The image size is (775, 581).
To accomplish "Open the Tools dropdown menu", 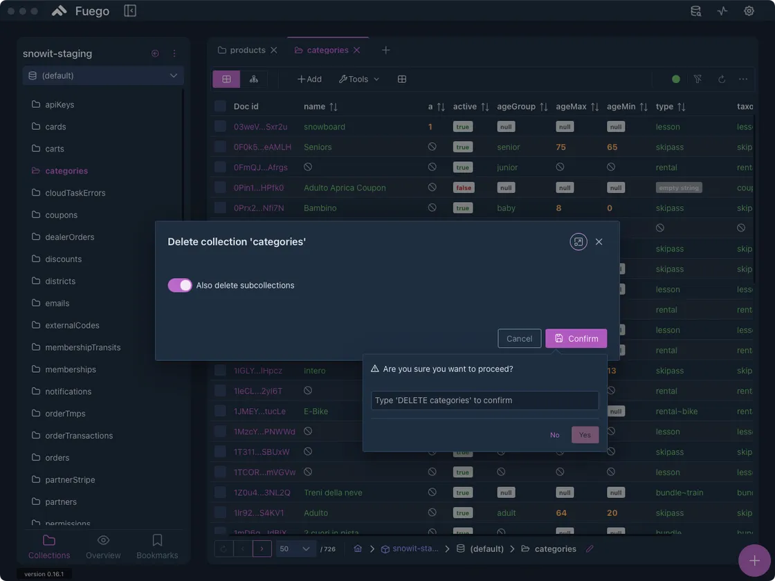I will (359, 79).
